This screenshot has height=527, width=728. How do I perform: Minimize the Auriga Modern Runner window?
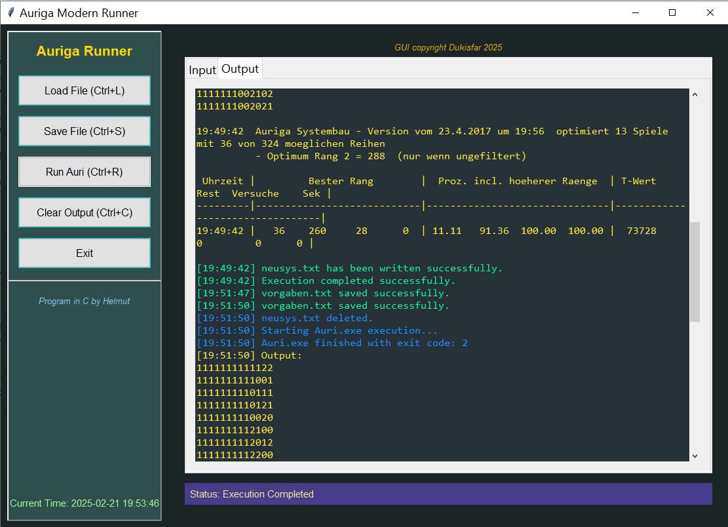tap(636, 12)
